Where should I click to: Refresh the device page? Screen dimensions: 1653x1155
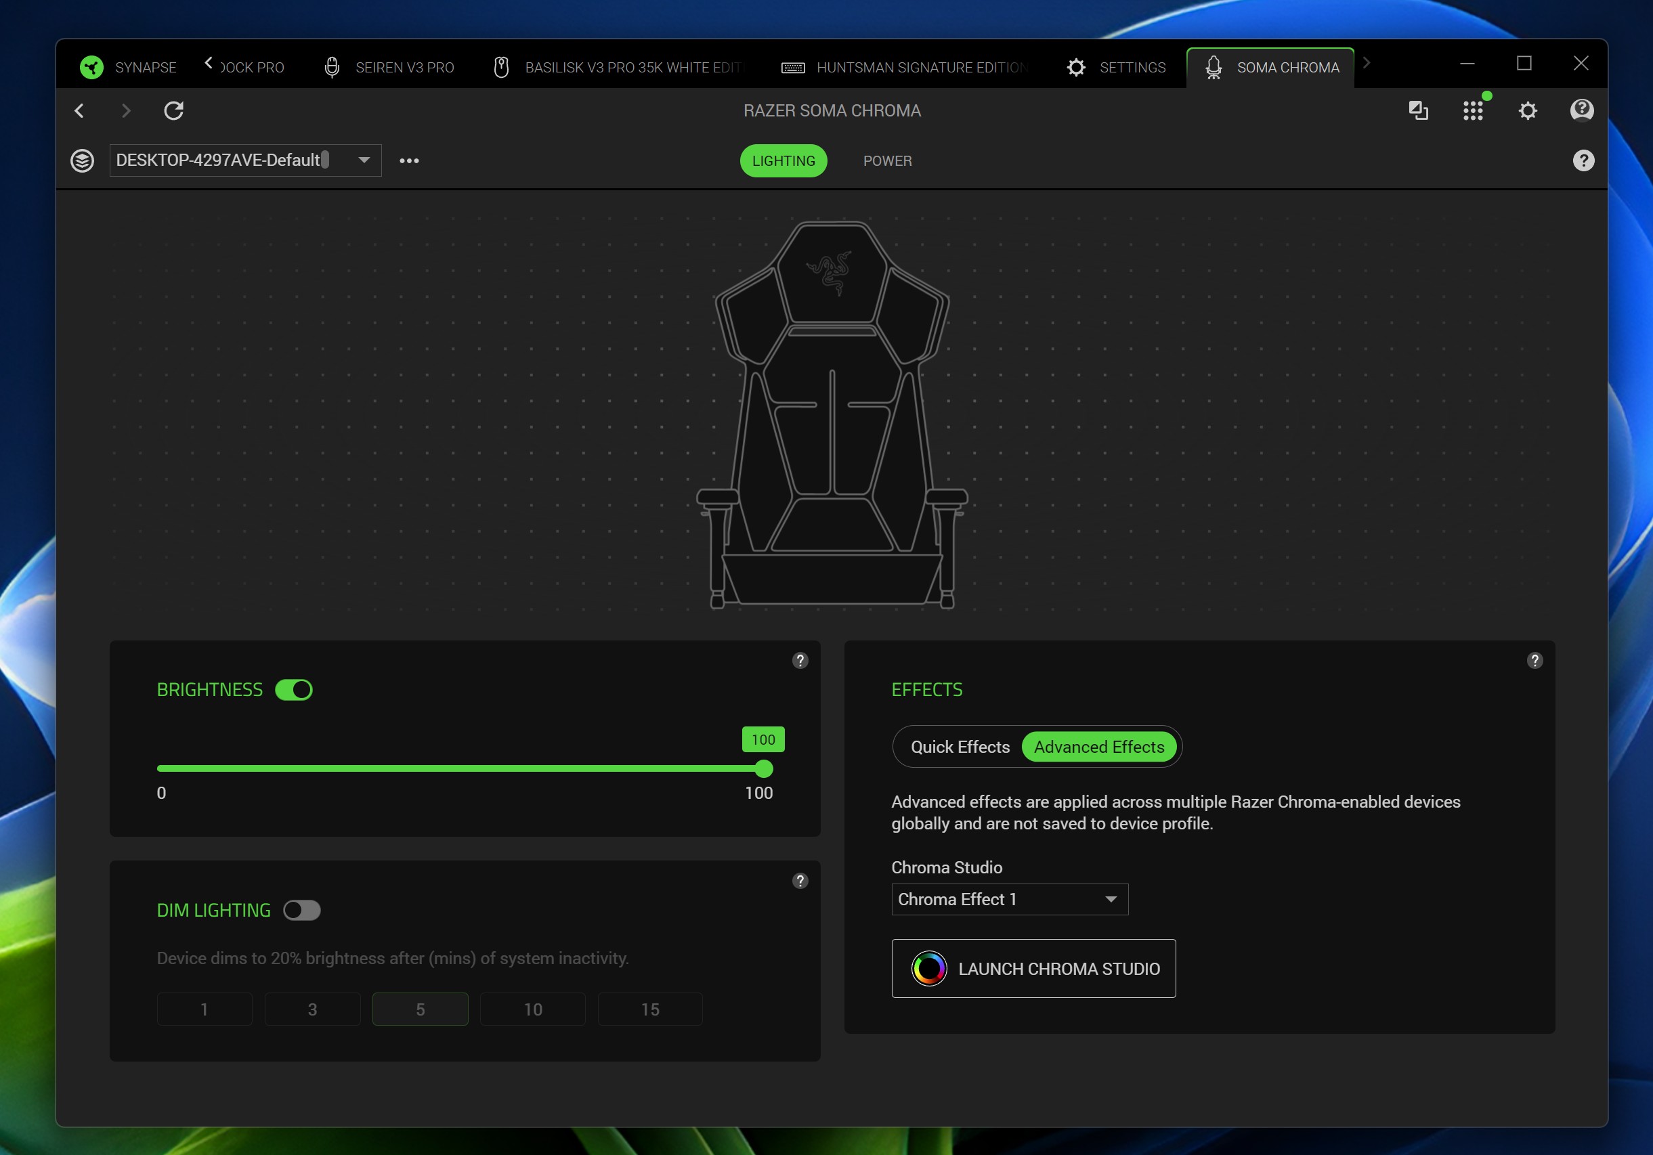coord(173,111)
